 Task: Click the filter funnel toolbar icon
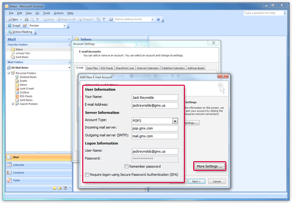pos(104,19)
